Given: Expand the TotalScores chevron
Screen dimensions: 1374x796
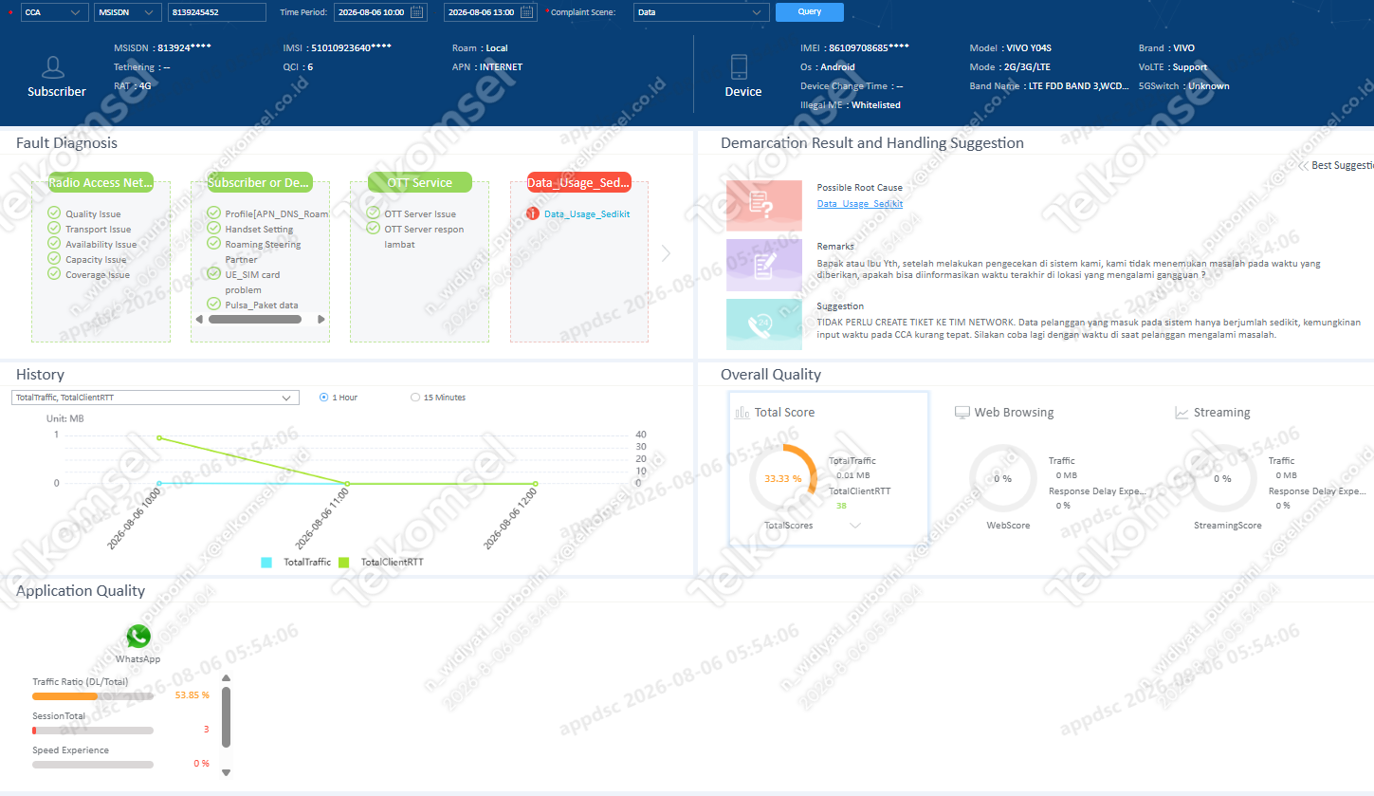Looking at the screenshot, I should (x=854, y=526).
